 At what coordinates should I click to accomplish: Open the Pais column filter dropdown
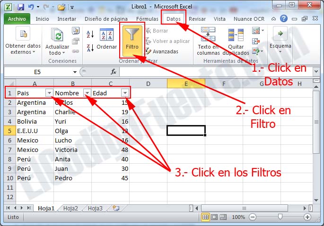pos(49,93)
